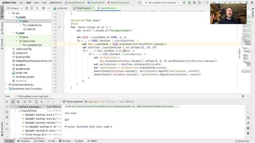Open the Structure side panel
Viewport: 255px width, 143px height.
pyautogui.click(x=2, y=28)
